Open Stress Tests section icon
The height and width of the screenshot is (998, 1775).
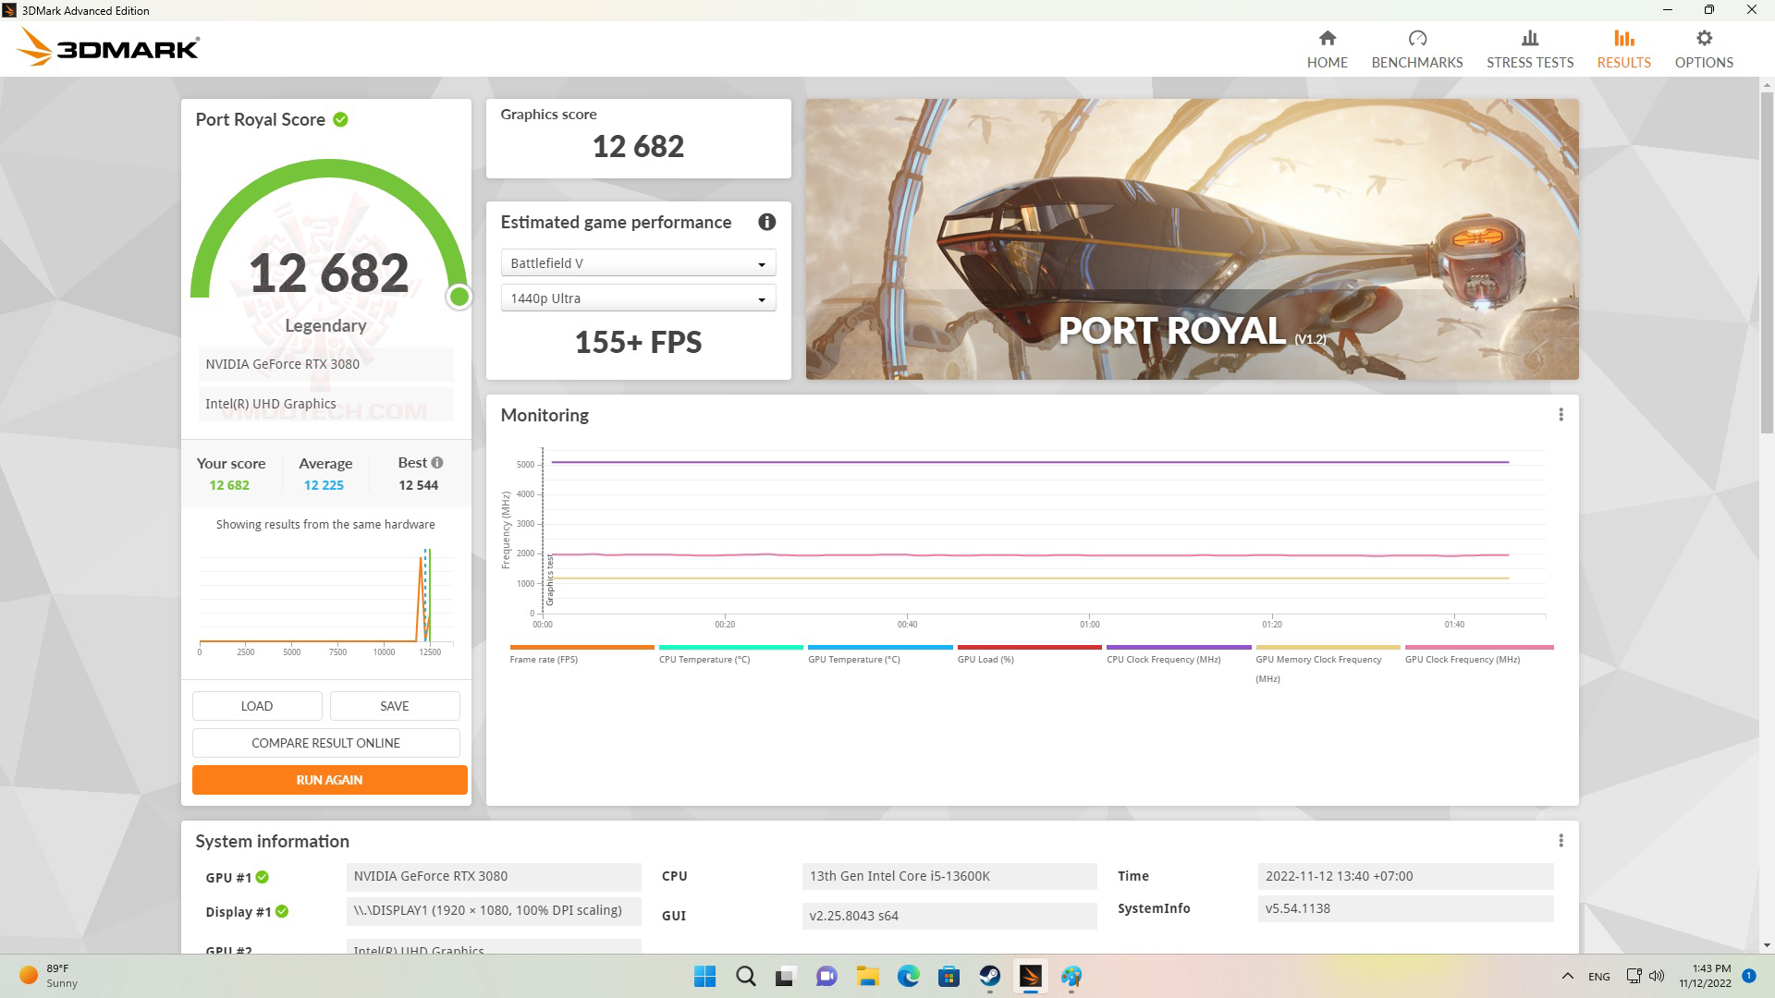point(1529,39)
